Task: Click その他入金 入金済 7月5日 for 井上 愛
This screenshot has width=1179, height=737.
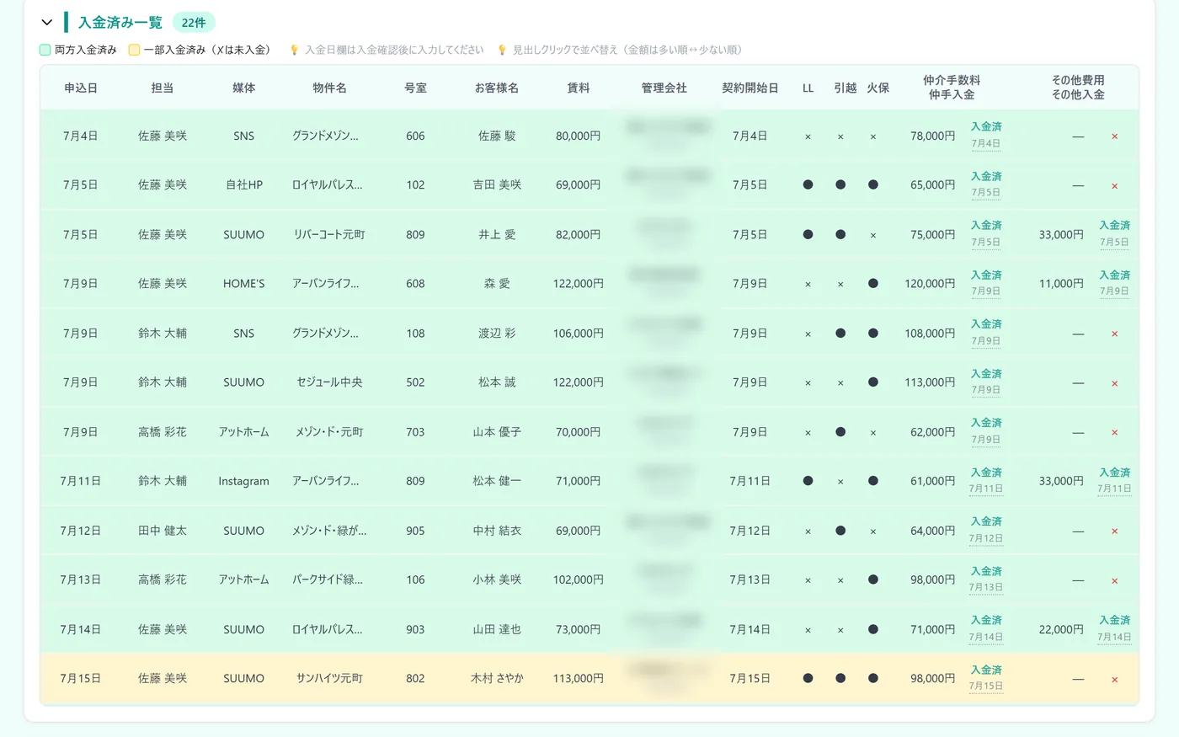Action: point(1114,233)
